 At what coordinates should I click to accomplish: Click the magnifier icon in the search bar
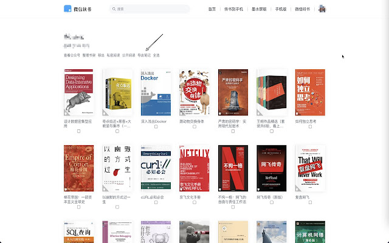pos(114,9)
